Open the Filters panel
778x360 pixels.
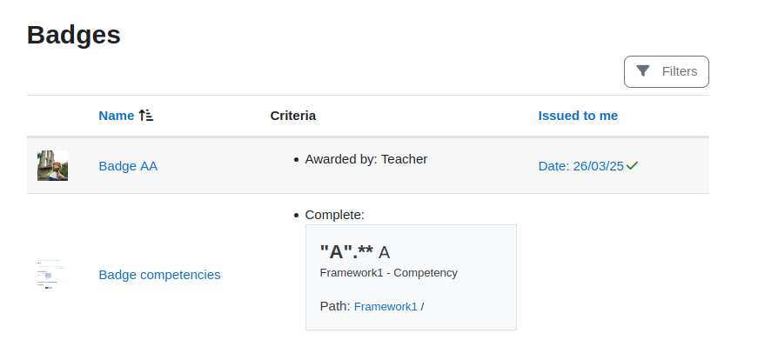666,72
